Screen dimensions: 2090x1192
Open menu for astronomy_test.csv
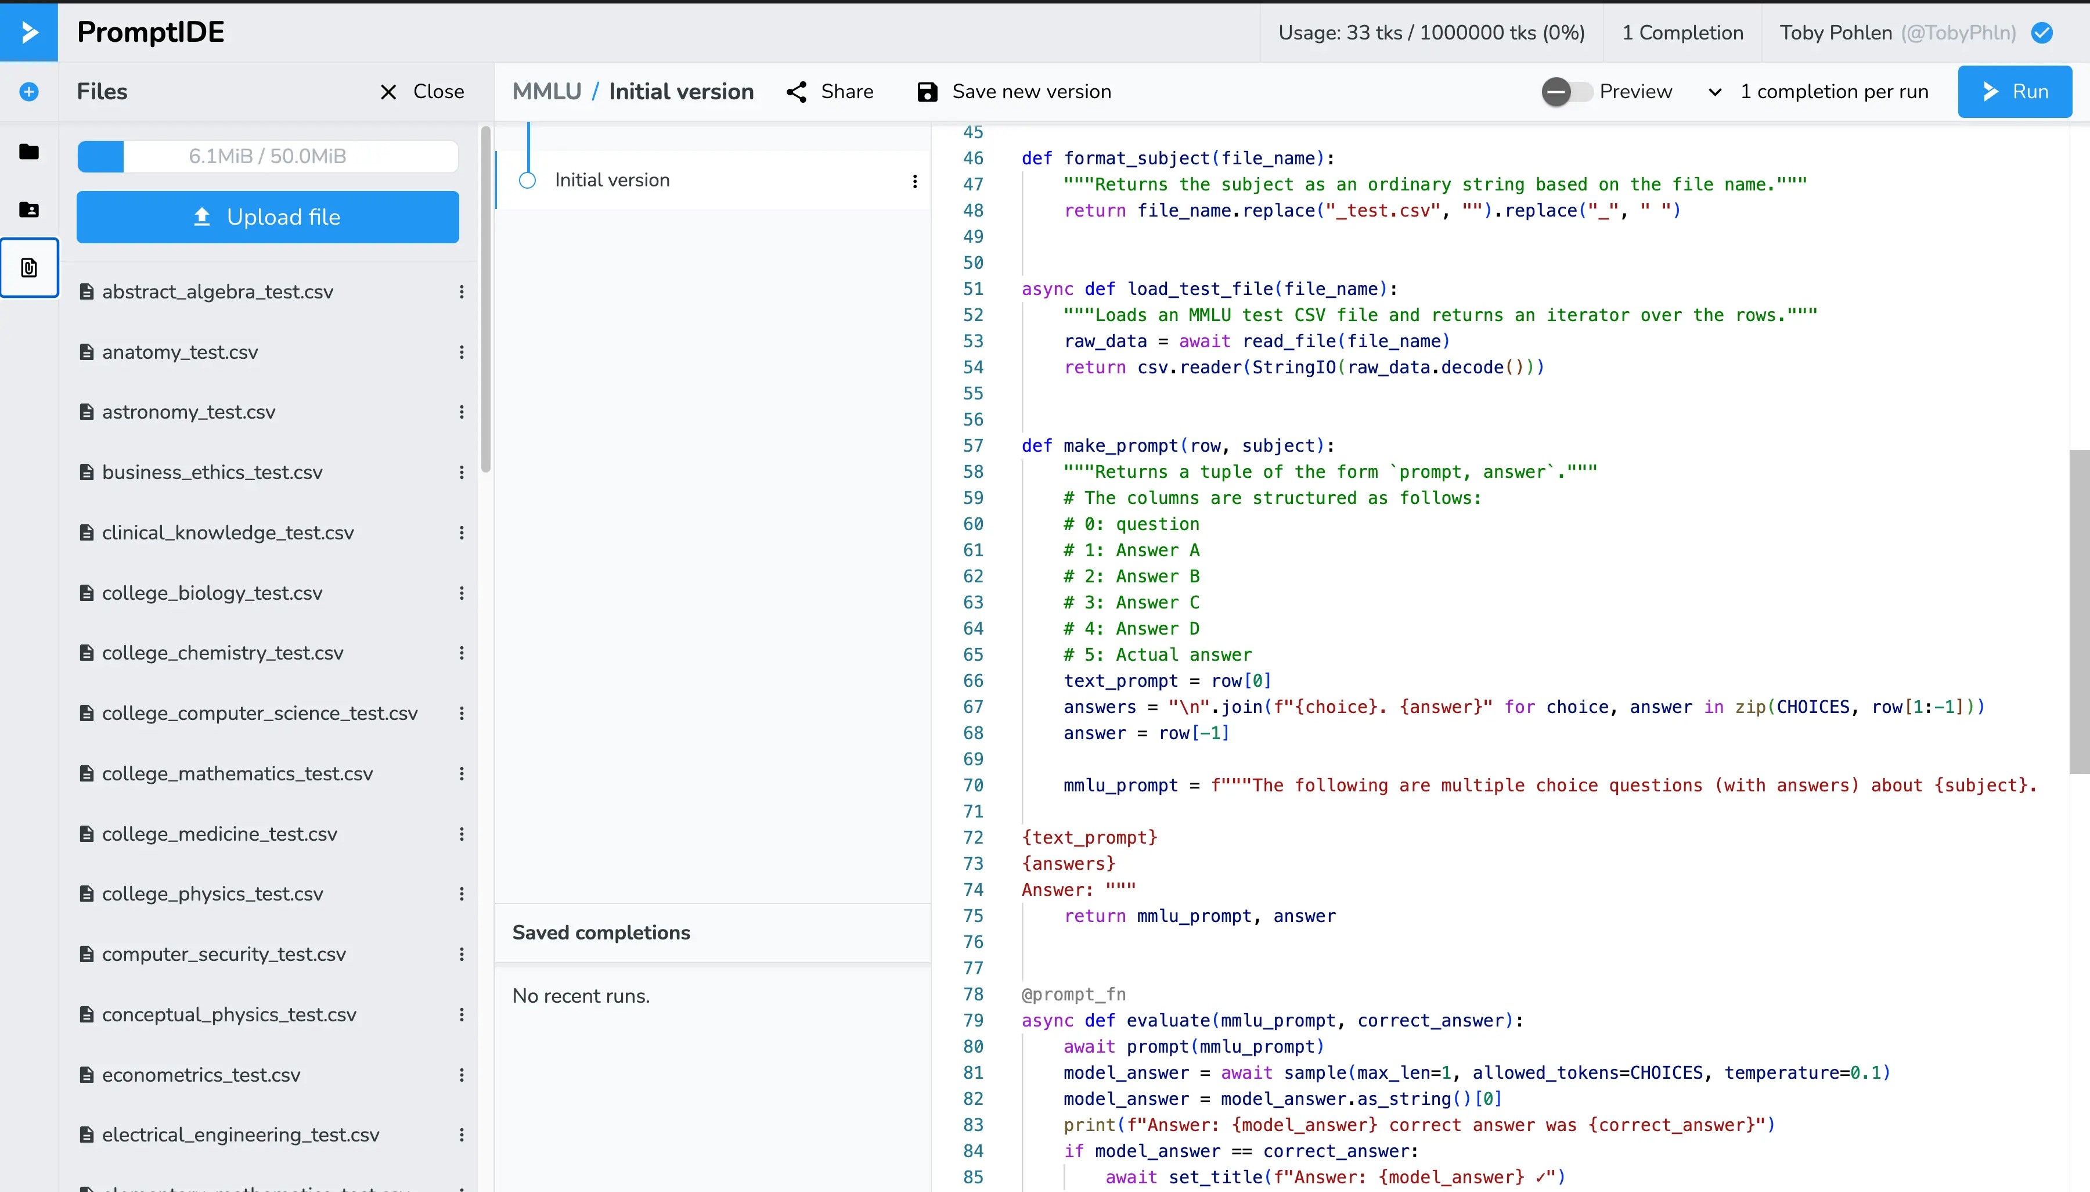(462, 412)
